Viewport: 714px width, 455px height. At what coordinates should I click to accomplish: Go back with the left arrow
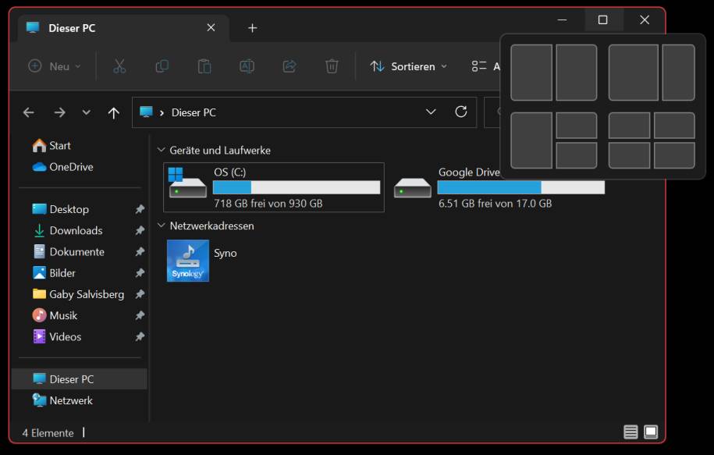coord(29,112)
